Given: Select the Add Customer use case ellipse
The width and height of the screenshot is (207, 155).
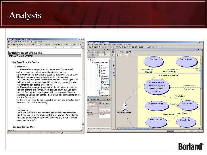Looking at the screenshot, I should click(187, 61).
